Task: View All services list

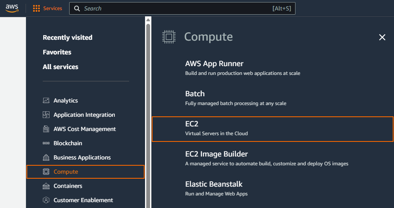Action: pos(60,67)
